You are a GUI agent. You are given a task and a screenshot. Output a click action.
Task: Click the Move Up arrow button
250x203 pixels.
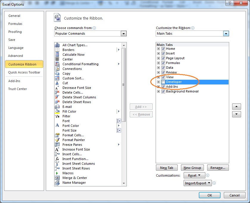point(236,106)
